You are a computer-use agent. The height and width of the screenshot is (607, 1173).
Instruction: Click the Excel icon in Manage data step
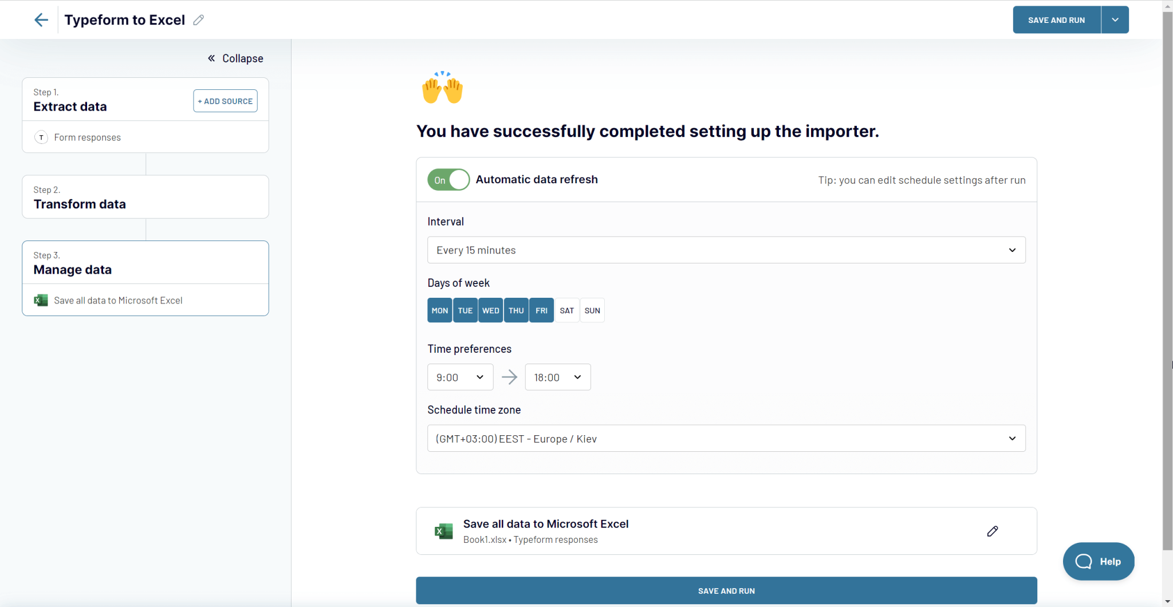[41, 299]
